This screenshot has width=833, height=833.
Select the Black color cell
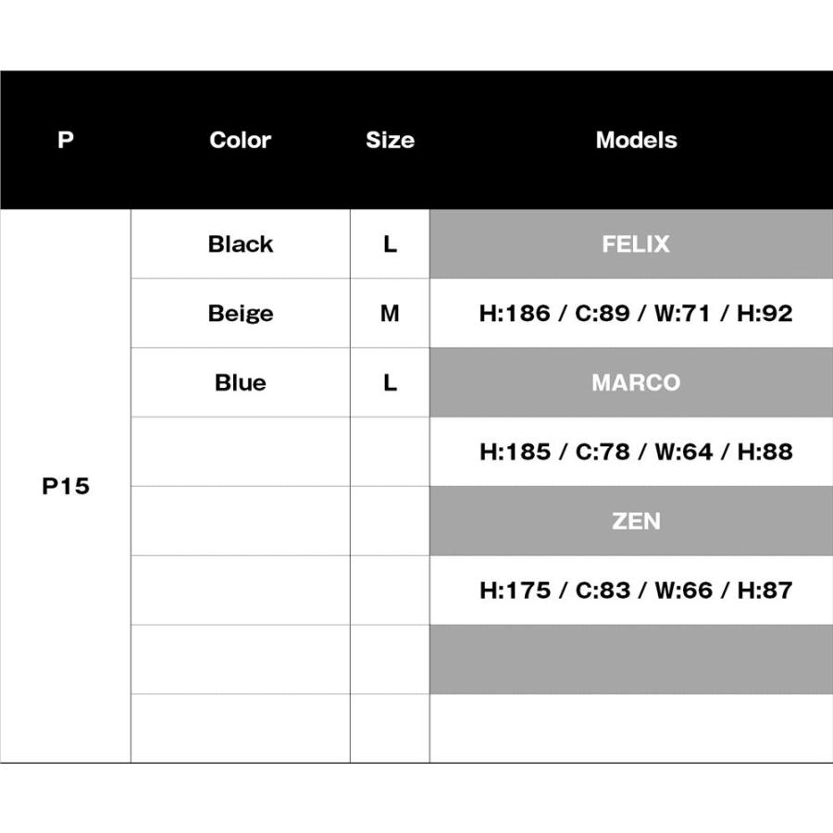241,244
